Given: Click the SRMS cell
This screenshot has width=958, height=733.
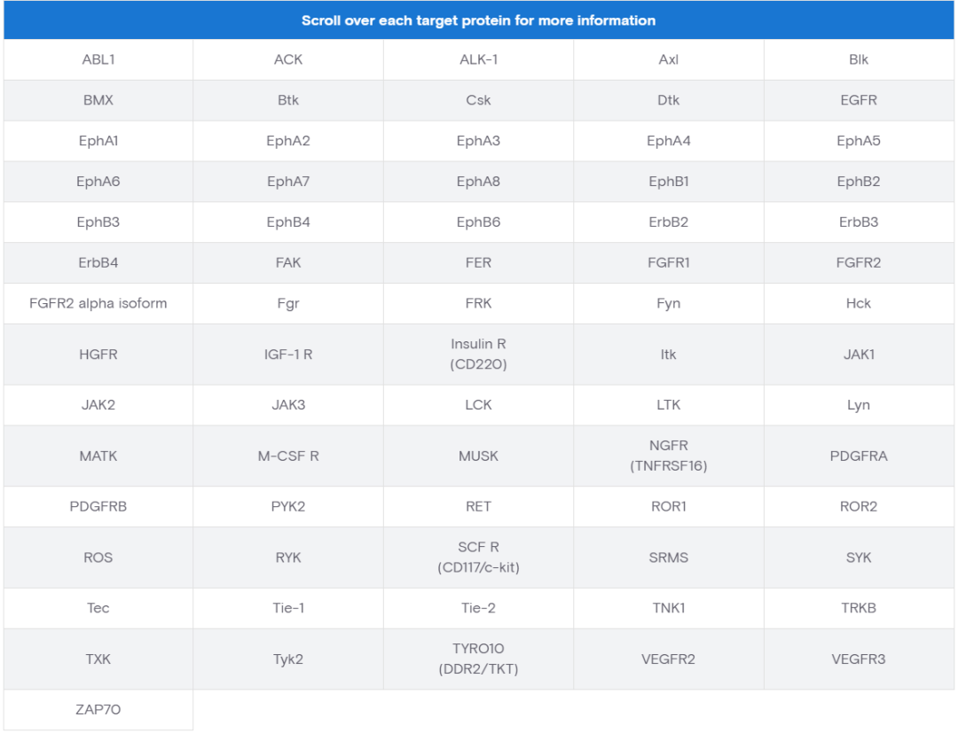Looking at the screenshot, I should (x=669, y=558).
